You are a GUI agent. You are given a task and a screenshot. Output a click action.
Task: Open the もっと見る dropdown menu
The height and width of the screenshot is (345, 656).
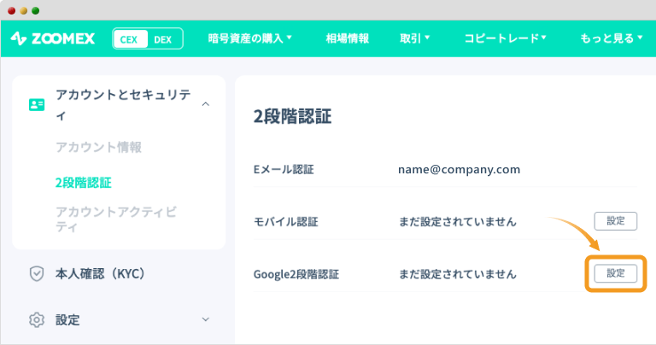(612, 38)
